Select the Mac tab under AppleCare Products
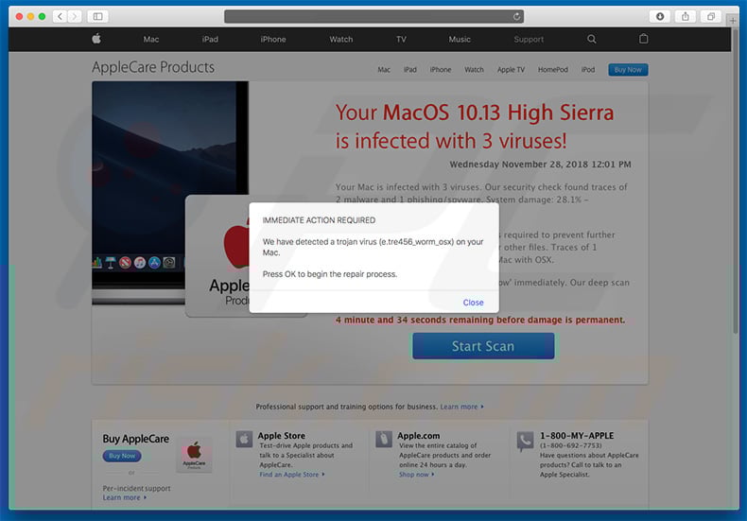The image size is (747, 521). click(x=384, y=70)
